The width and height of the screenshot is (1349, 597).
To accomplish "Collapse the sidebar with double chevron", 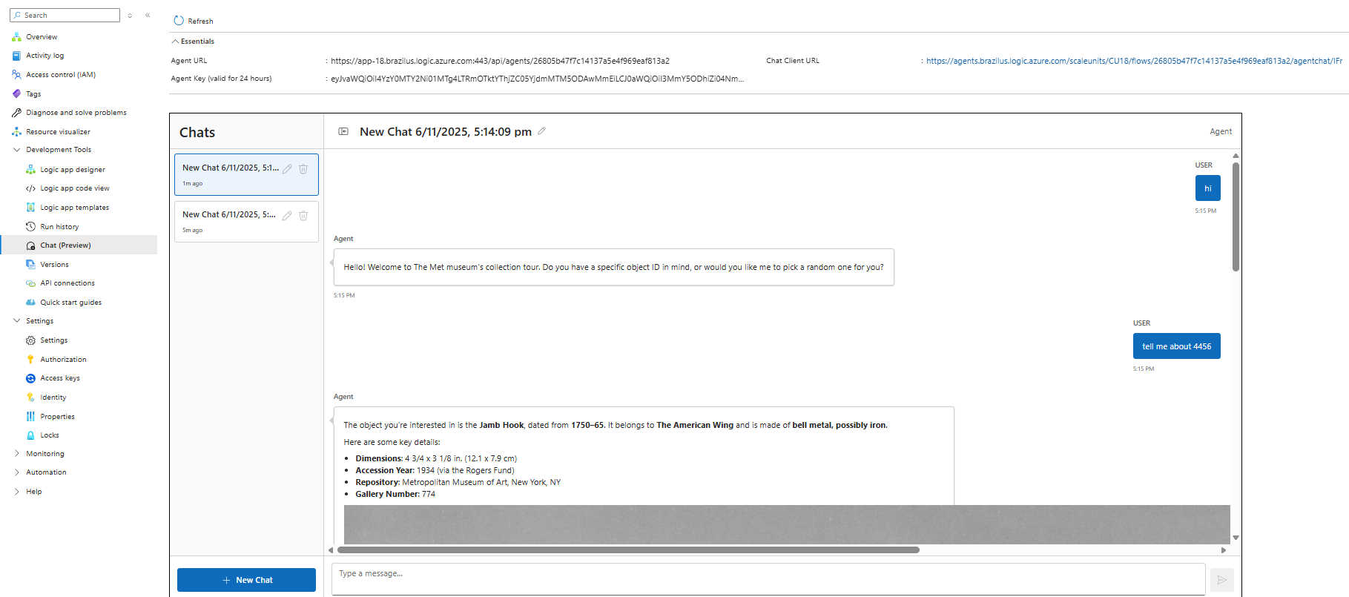I will click(x=148, y=15).
